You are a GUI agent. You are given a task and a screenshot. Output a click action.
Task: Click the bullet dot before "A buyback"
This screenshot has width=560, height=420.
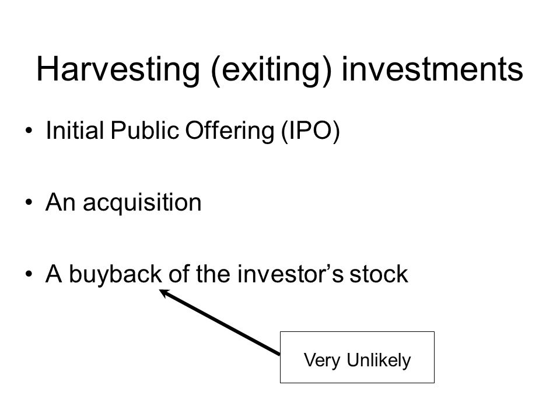pos(29,275)
